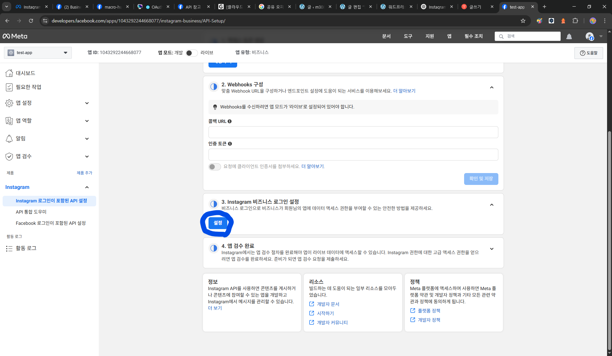Click the 앱 설정 gear icon

tap(9, 103)
